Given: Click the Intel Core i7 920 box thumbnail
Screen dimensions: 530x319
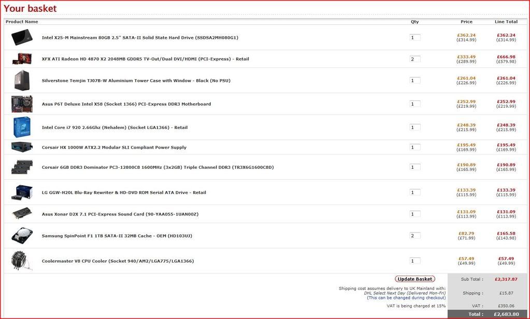Looking at the screenshot, I should [22, 127].
